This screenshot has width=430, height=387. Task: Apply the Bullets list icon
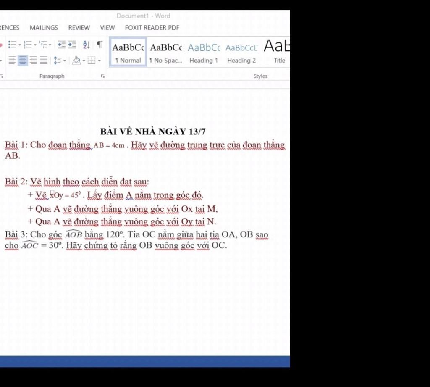pos(12,45)
